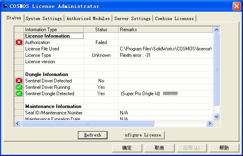Viewport: 243px width, 156px height.
Task: Select the License Information heading cell
Action: (x=54, y=36)
